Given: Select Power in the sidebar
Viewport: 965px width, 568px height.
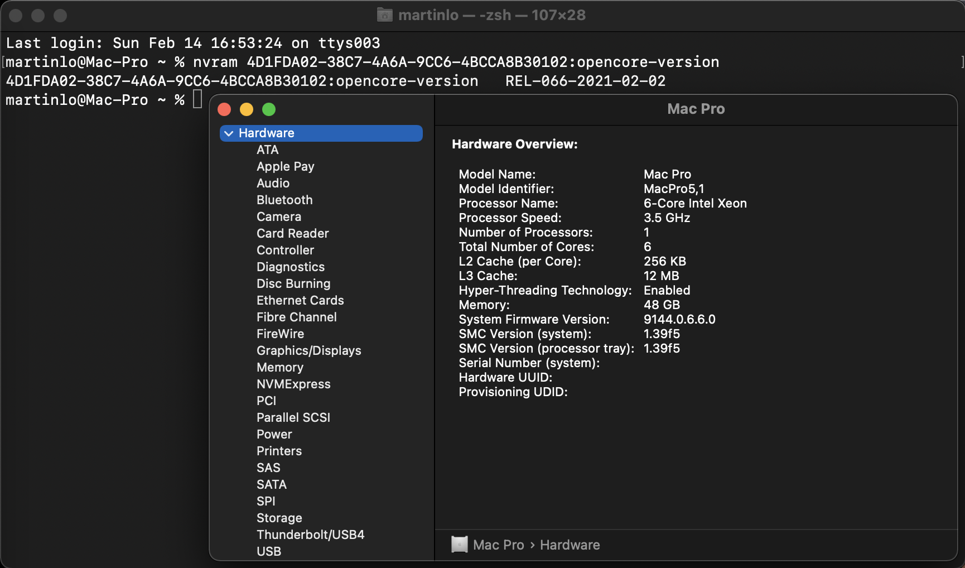Looking at the screenshot, I should pos(274,435).
